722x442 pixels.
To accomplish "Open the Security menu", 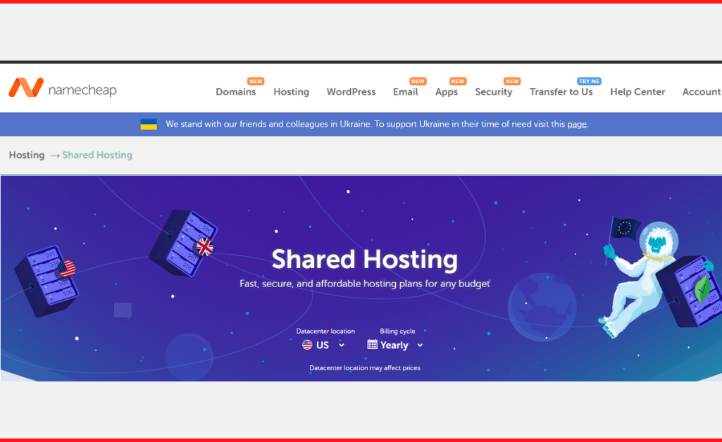I will click(x=494, y=92).
